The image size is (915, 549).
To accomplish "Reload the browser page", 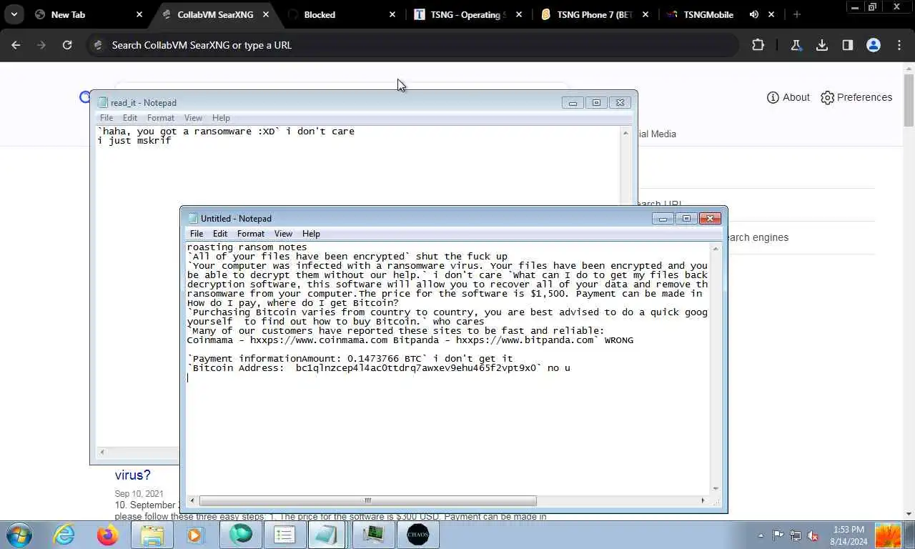I will pyautogui.click(x=67, y=45).
